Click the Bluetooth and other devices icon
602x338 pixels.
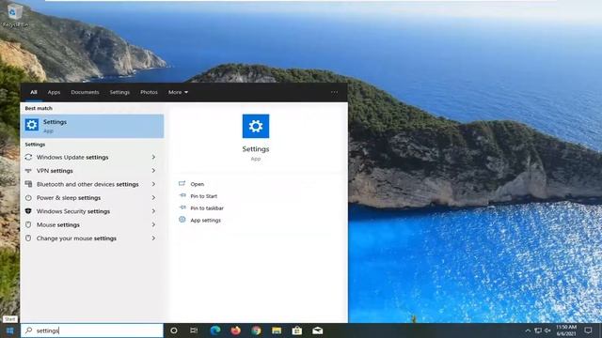pyautogui.click(x=28, y=184)
